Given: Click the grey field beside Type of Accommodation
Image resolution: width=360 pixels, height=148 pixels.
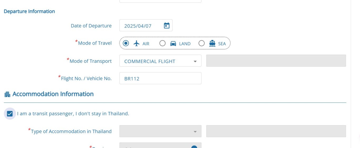Looking at the screenshot, I should (x=276, y=131).
